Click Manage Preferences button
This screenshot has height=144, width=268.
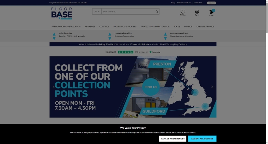173,139
